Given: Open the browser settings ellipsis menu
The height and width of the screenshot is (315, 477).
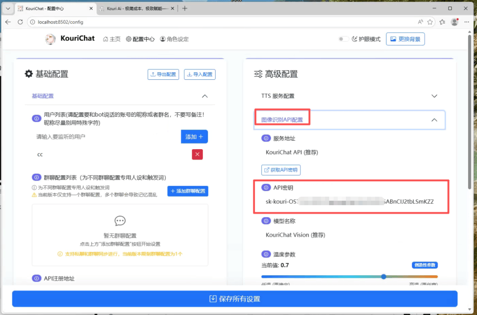Looking at the screenshot, I should [x=467, y=22].
